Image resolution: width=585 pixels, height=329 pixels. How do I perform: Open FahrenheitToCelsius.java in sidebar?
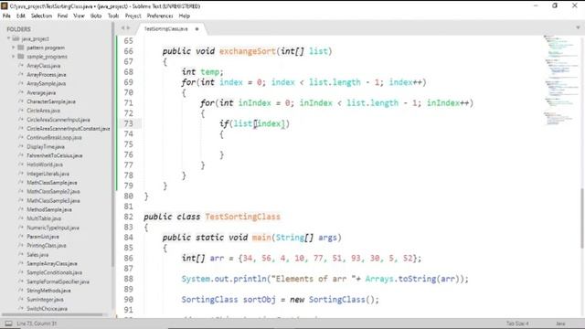point(55,155)
